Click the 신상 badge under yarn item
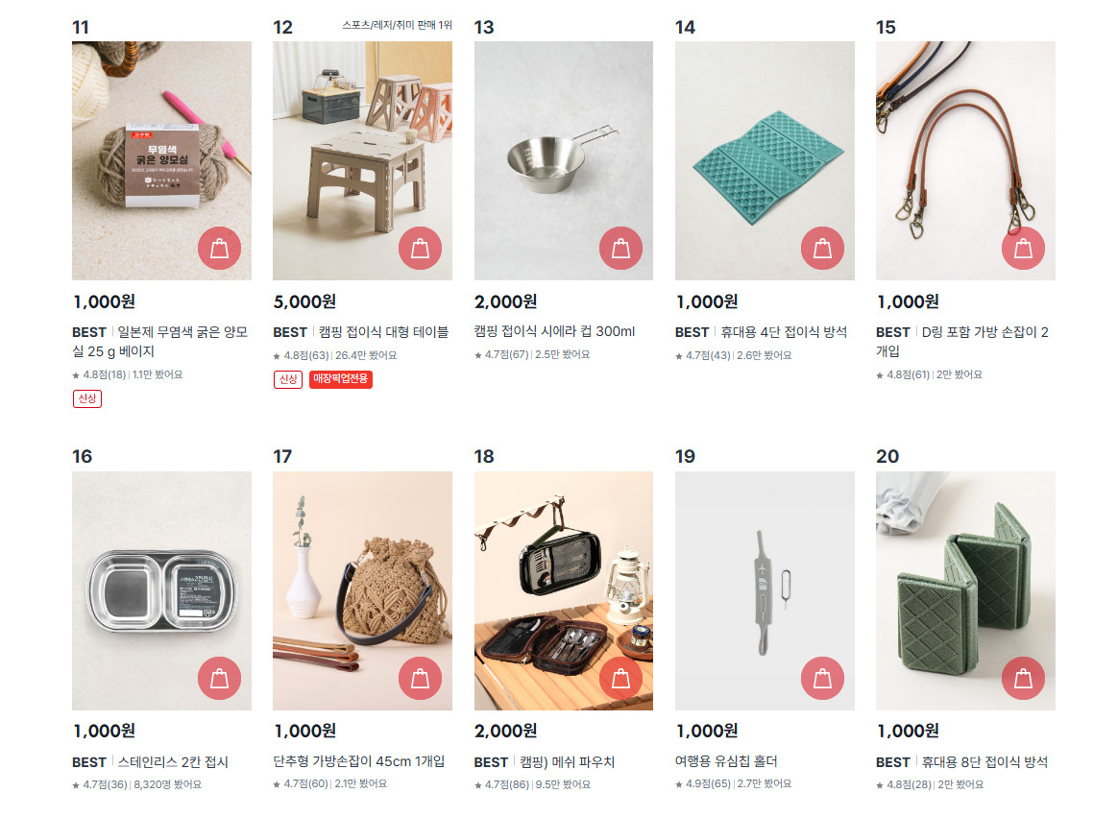The image size is (1093, 817). pyautogui.click(x=87, y=398)
